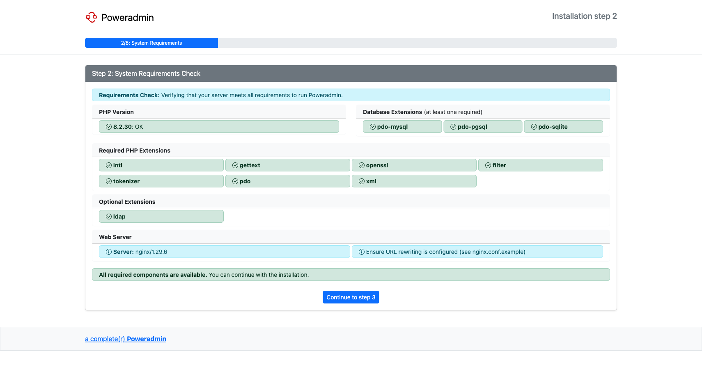Image resolution: width=702 pixels, height=374 pixels.
Task: Click the check icon next to intl
Action: pyautogui.click(x=109, y=165)
